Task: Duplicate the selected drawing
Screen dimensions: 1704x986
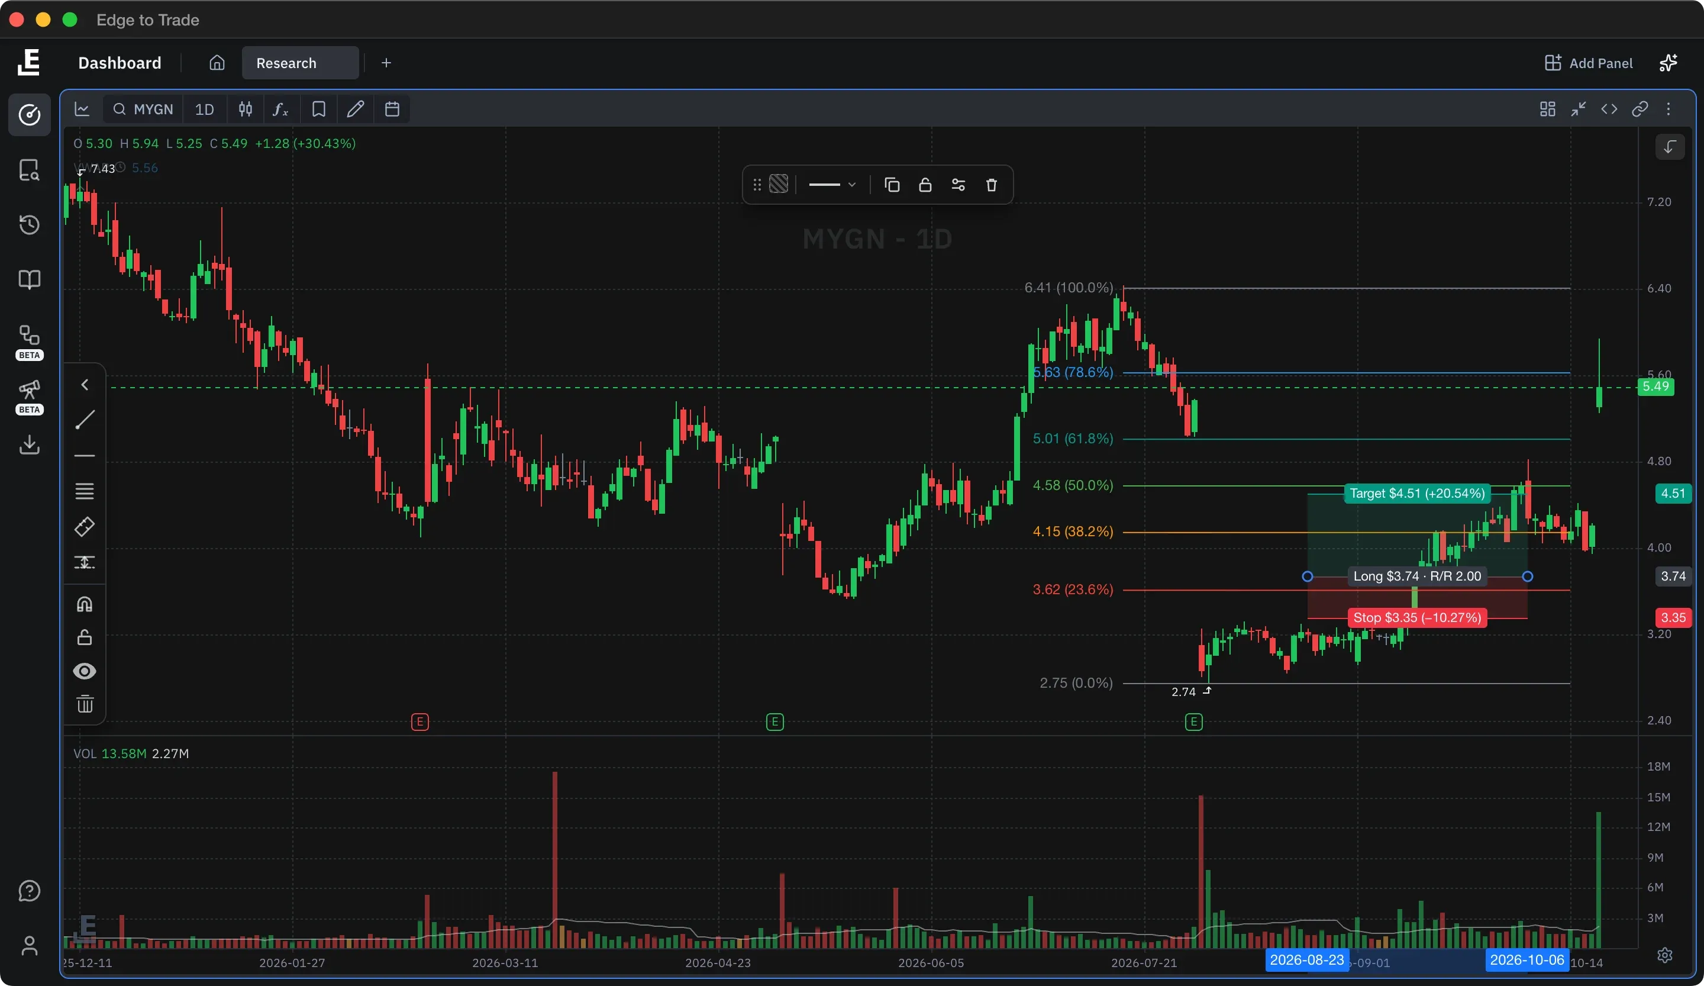Action: point(892,185)
